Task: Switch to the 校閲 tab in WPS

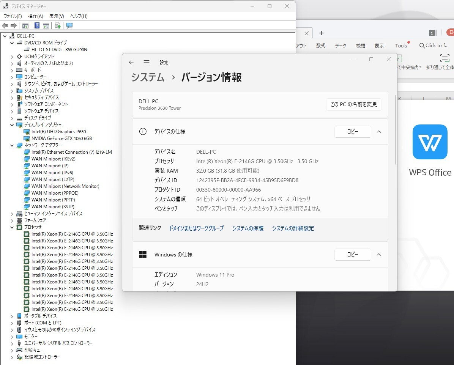Action: (x=361, y=46)
